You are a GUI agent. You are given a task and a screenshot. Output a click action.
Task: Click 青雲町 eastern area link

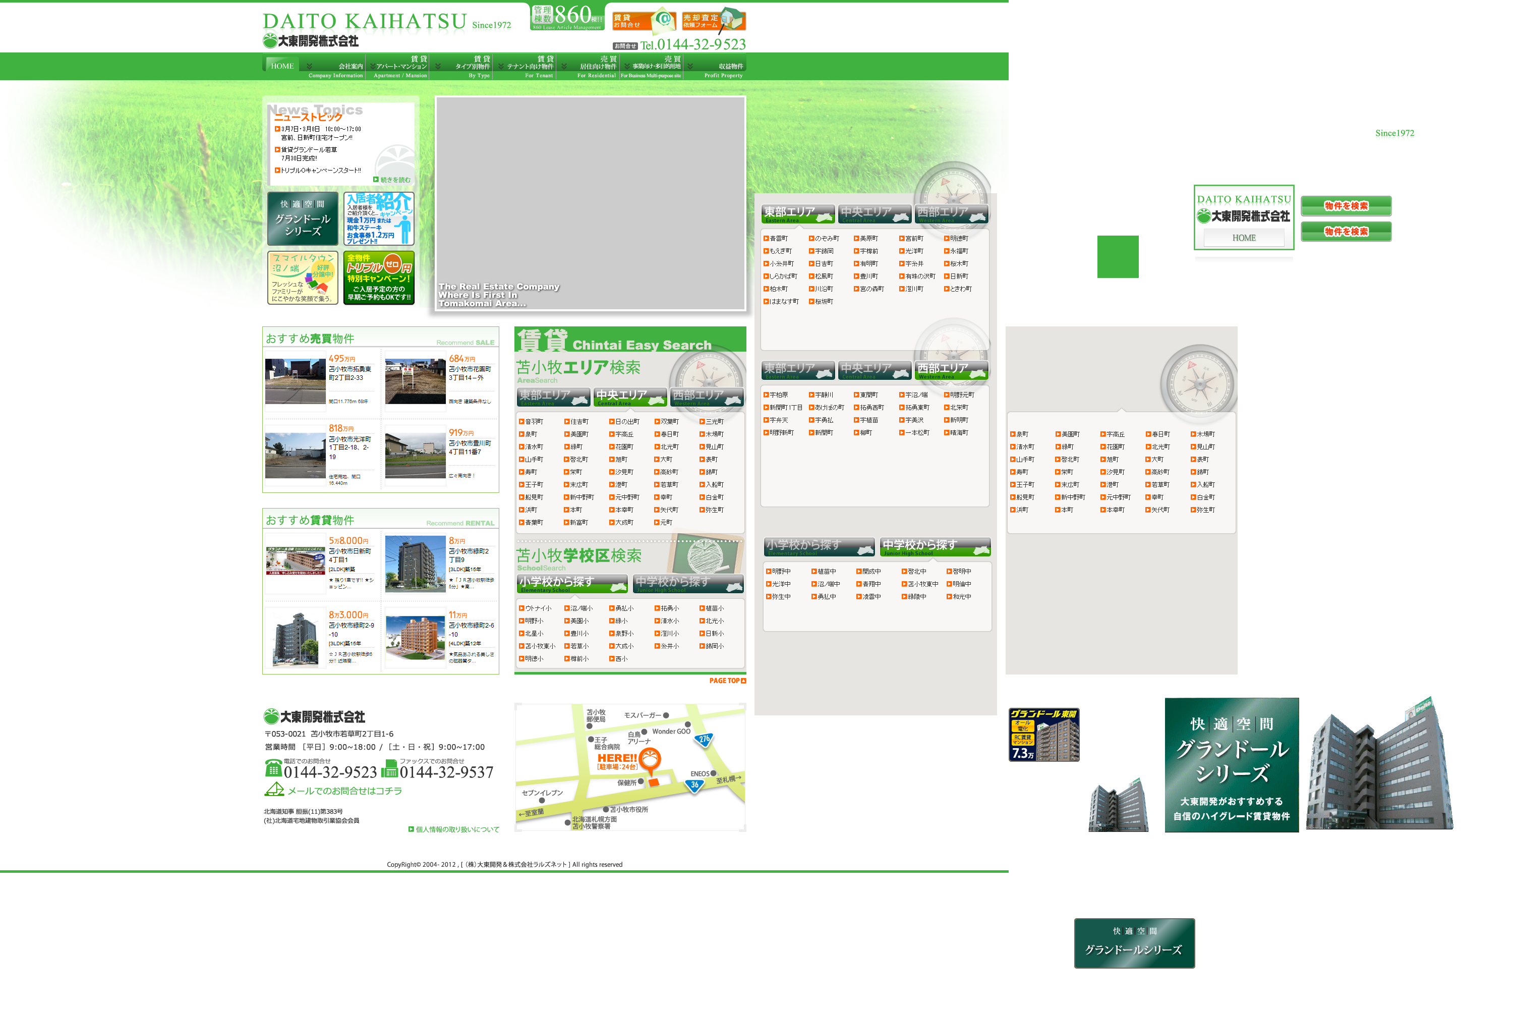[x=776, y=239]
